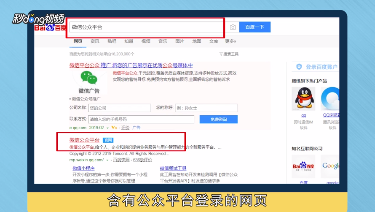
Task: Click the 免费咨询 button
Action: click(219, 119)
